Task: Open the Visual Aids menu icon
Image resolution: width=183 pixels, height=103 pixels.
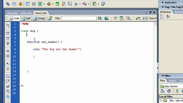Action: click(128, 18)
